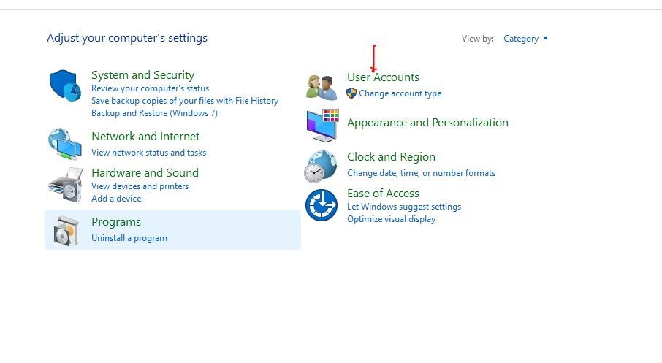662x363 pixels.
Task: Open Optimize visual display link
Action: (x=391, y=219)
